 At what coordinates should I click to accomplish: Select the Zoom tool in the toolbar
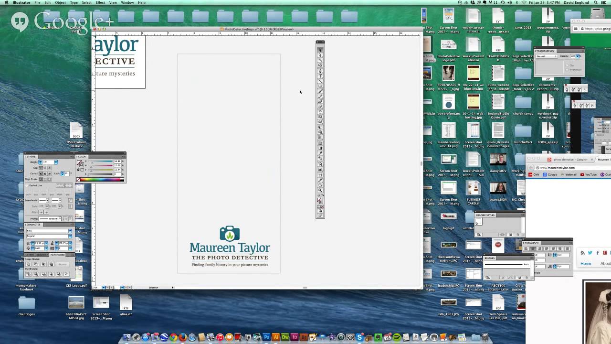(320, 190)
